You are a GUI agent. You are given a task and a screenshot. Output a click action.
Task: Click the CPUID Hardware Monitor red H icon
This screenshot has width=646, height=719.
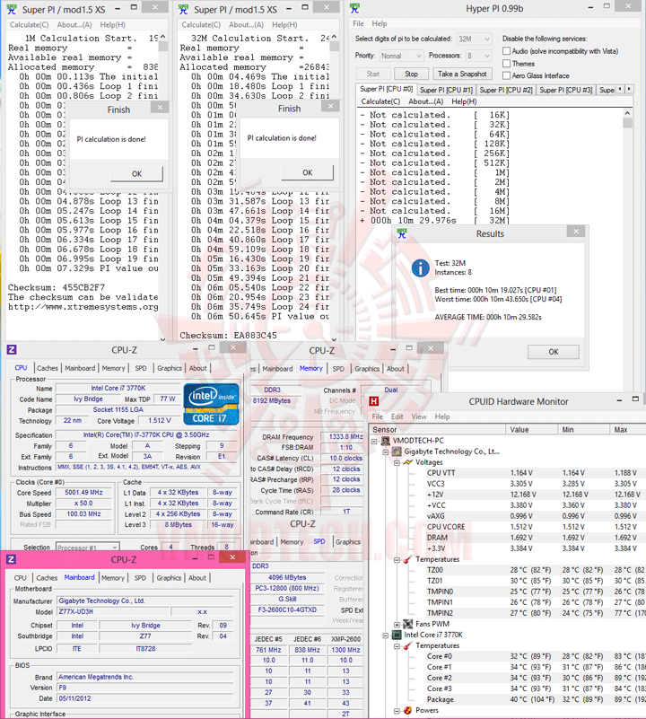click(x=374, y=401)
